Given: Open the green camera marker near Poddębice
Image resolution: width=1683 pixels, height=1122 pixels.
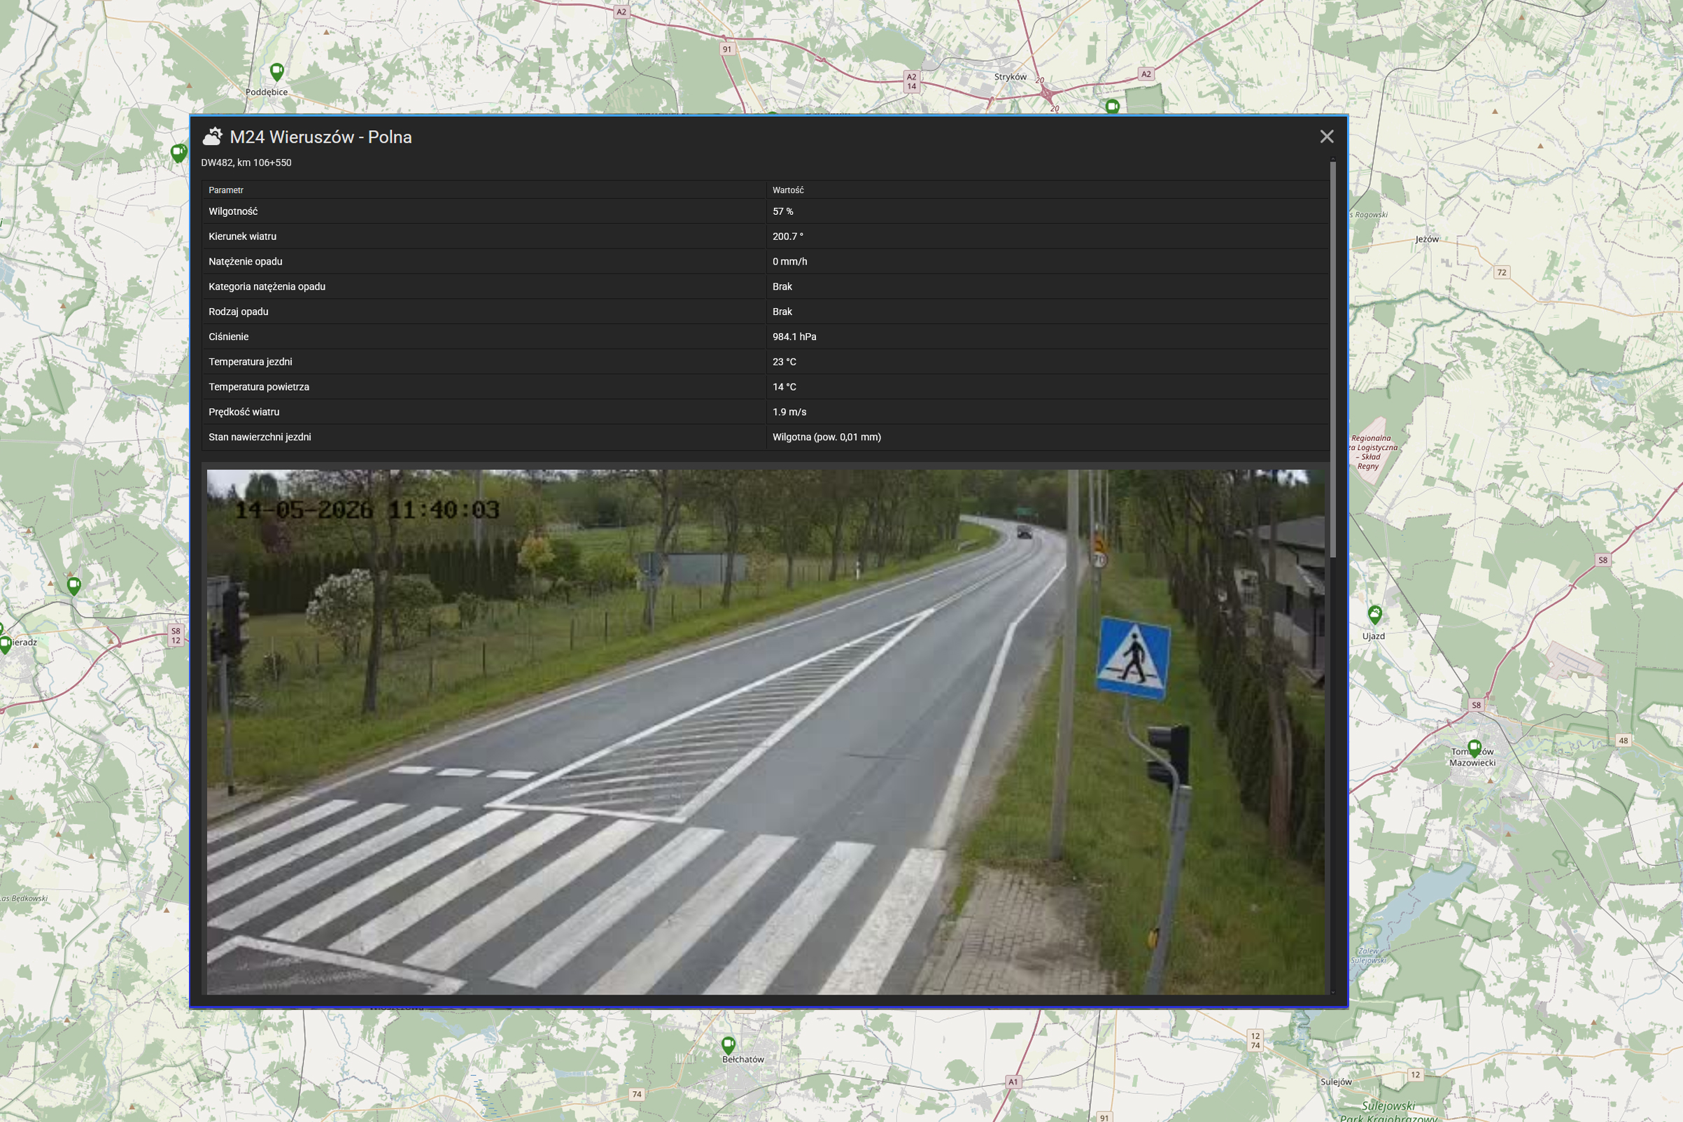Looking at the screenshot, I should point(277,71).
